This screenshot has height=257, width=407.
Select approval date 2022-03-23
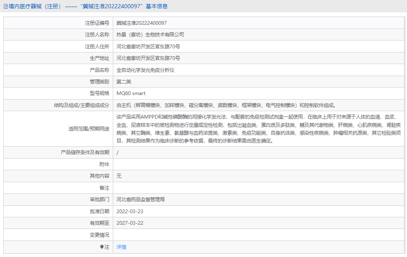(130, 212)
